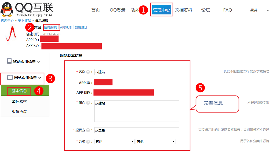Click the mobile device icon beside 移动应用信息
The image size is (273, 151).
[x=9, y=61]
